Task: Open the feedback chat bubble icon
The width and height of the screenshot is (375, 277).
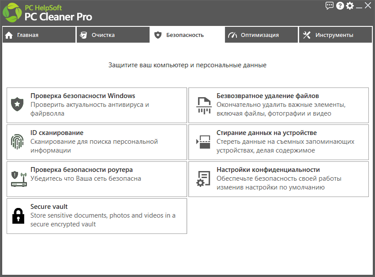Action: 329,5
